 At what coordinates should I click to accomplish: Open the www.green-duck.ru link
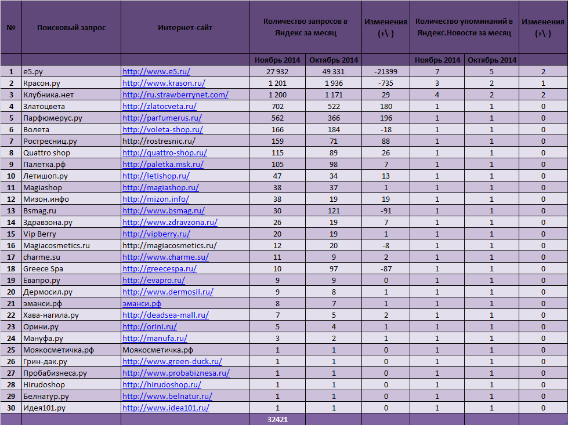(x=172, y=361)
